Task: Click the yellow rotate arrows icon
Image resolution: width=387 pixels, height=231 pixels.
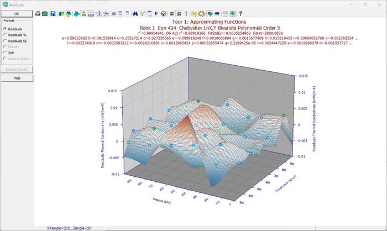Action: click(202, 14)
